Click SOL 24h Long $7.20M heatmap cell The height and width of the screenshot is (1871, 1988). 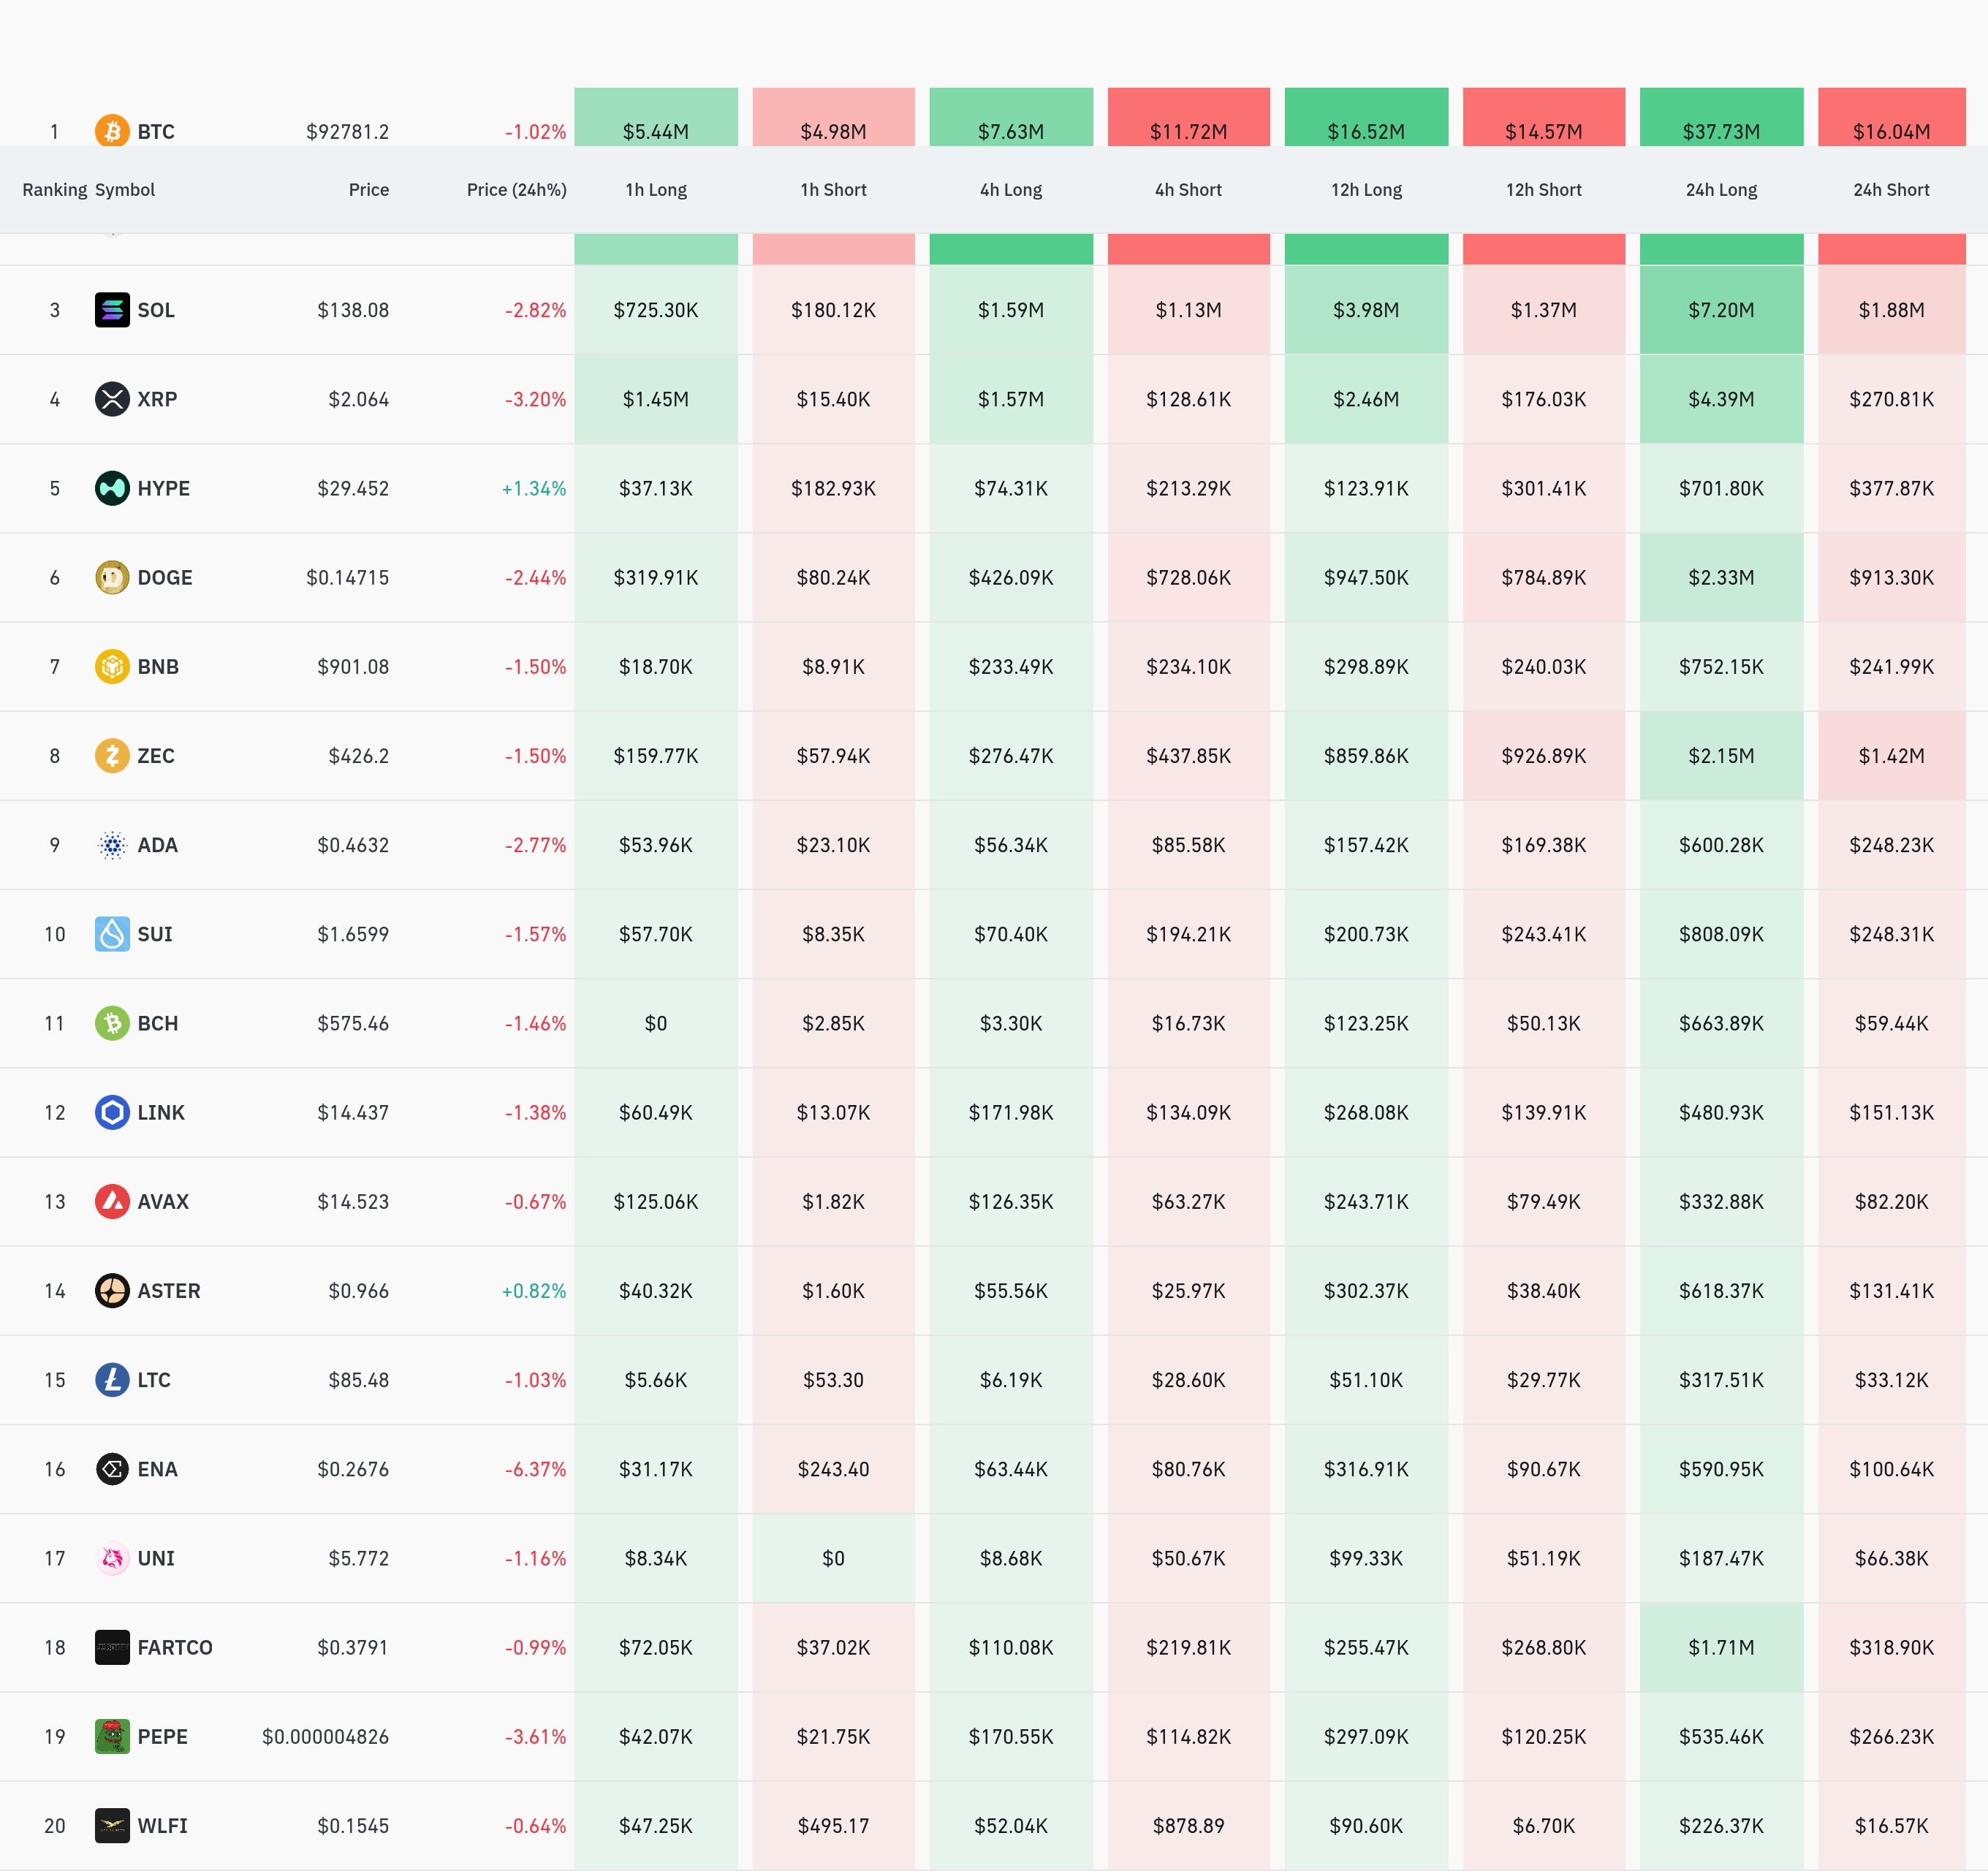[1721, 310]
